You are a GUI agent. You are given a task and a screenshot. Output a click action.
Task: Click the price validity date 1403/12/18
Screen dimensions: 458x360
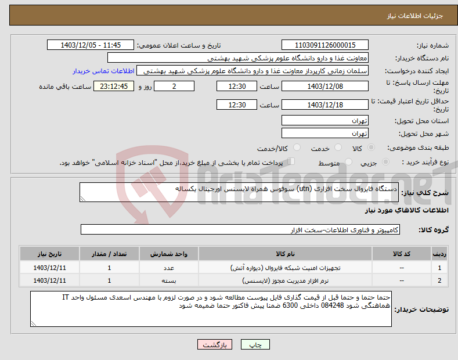325,105
